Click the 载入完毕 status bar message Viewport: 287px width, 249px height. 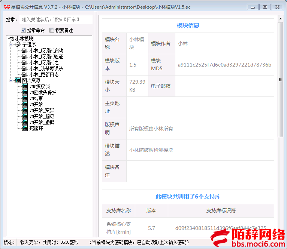(49, 242)
